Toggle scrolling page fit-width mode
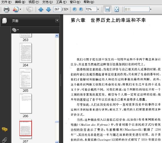Viewport: 162px width, 143px height. pyautogui.click(x=107, y=9)
